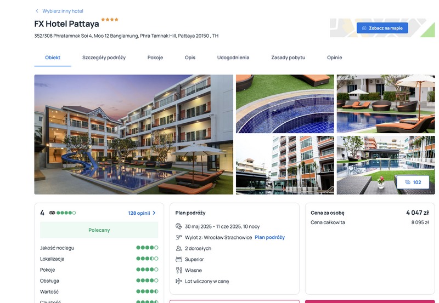
Task: Click the Pokoje rating dots in reviews card
Action: 147,270
